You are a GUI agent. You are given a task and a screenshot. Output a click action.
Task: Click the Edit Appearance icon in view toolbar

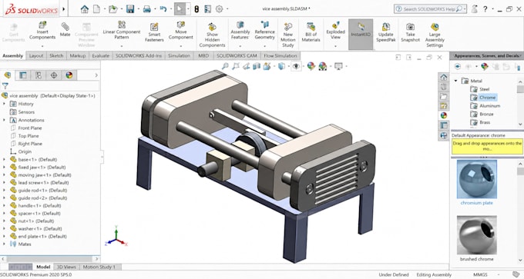(311, 66)
